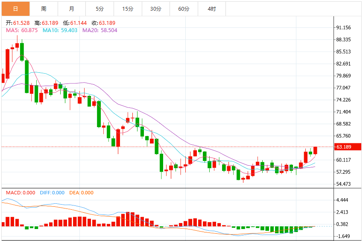Switch to the 4时 timeframe tab
This screenshot has height=241, width=363.
coord(212,9)
